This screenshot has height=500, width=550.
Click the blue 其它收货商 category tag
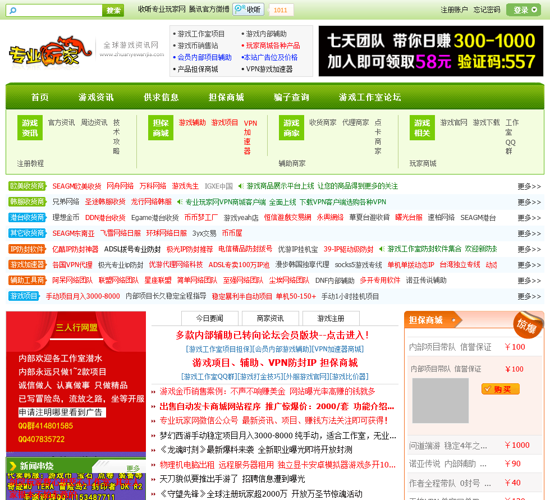[x=27, y=233]
